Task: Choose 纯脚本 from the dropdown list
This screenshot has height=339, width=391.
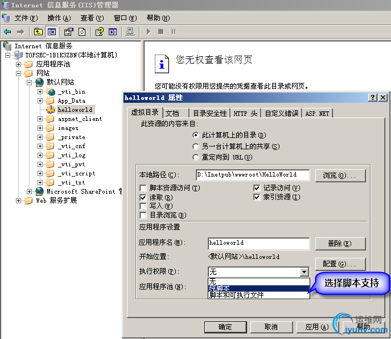Action: pos(259,288)
